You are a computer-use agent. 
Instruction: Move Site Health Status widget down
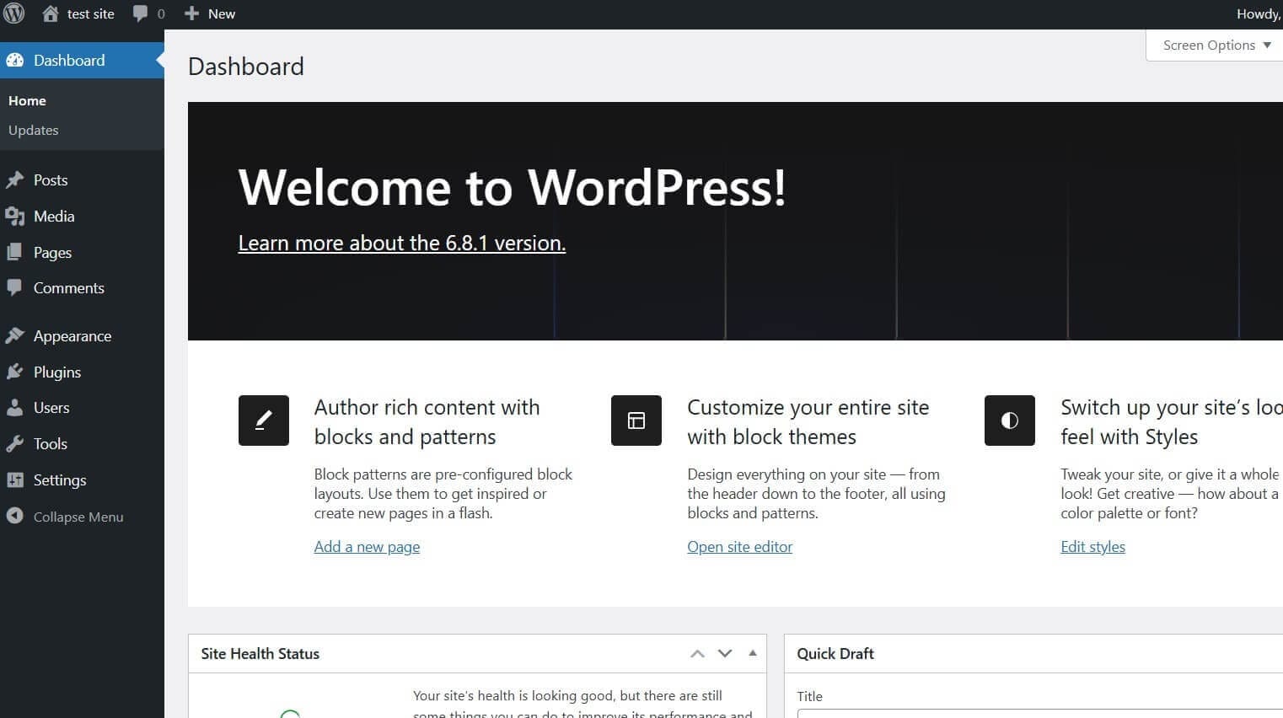[725, 654]
